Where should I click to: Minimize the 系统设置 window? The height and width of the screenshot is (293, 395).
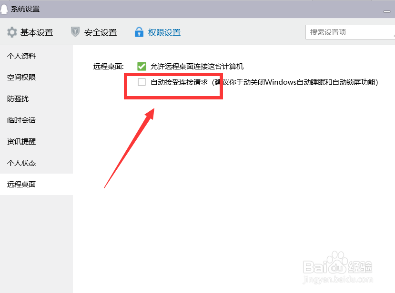(x=387, y=11)
